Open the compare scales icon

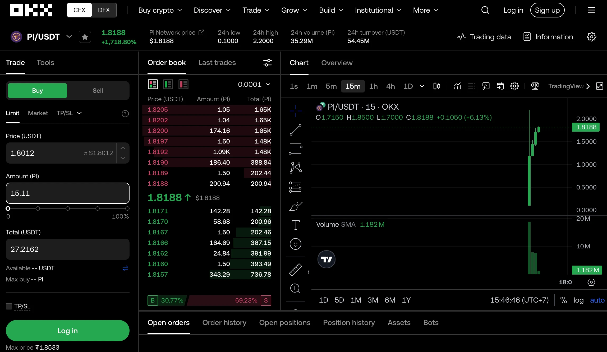535,86
